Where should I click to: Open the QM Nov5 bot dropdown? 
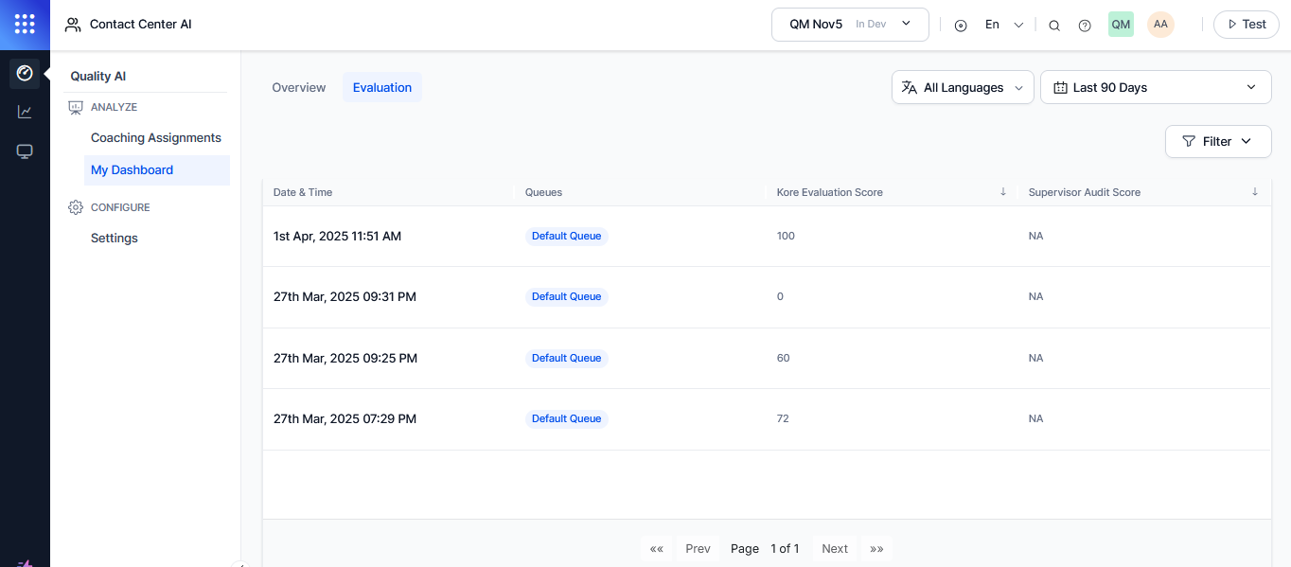click(849, 25)
